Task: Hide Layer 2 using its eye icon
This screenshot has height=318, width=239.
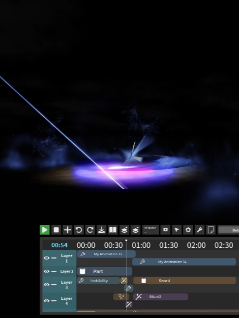Action: tap(47, 271)
